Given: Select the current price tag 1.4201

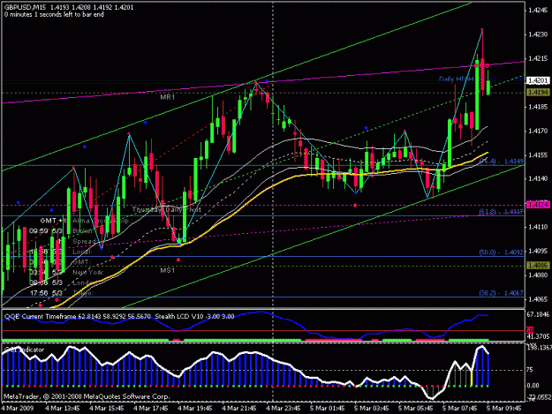Looking at the screenshot, I should tap(538, 81).
